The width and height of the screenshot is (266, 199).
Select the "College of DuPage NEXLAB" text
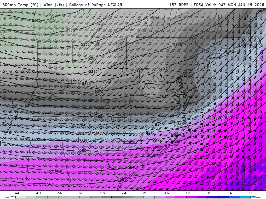(95, 5)
